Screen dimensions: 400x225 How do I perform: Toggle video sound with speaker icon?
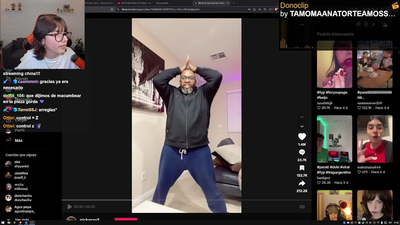click(302, 207)
